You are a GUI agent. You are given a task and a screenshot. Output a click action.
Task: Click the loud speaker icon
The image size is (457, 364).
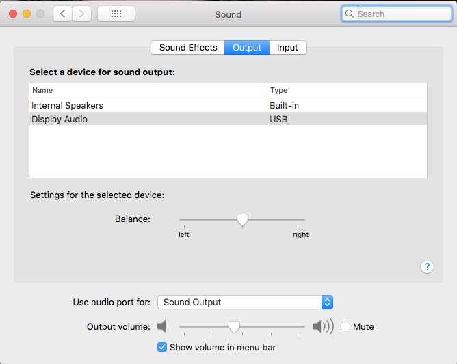point(323,326)
